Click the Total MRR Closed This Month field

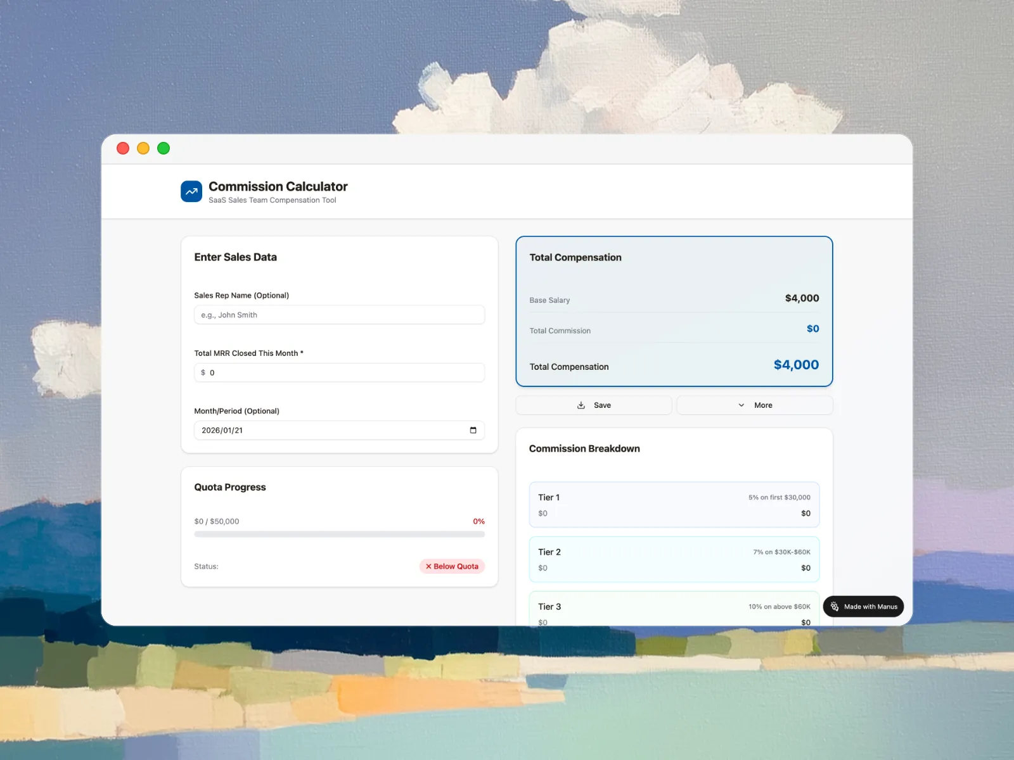(x=339, y=372)
